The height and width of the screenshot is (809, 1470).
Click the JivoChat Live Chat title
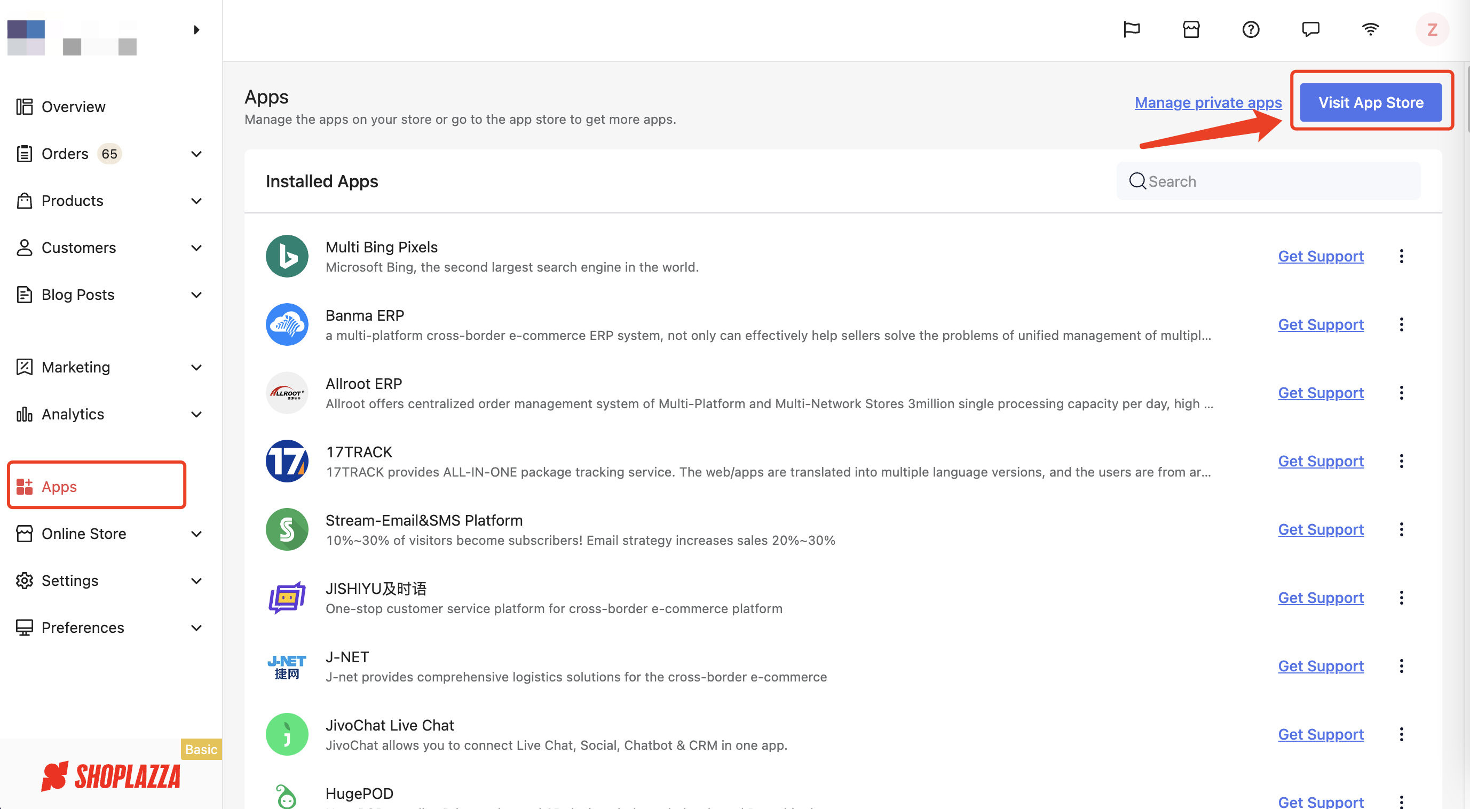(x=390, y=725)
